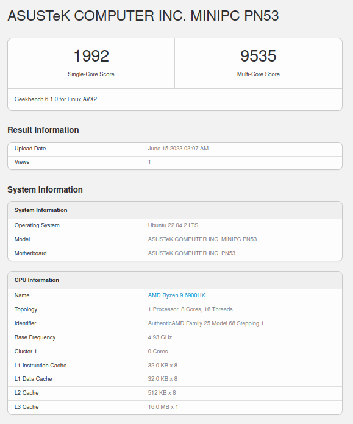This screenshot has height=424, width=353.
Task: Open the AMD Ryzen 9 6900HX link
Action: [x=177, y=295]
